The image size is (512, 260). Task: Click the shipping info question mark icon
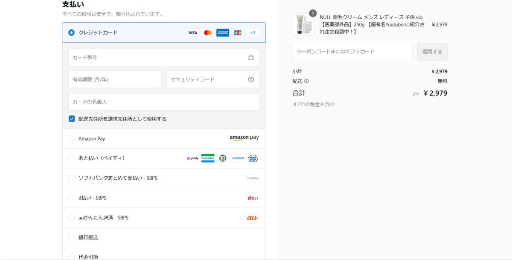(x=306, y=81)
